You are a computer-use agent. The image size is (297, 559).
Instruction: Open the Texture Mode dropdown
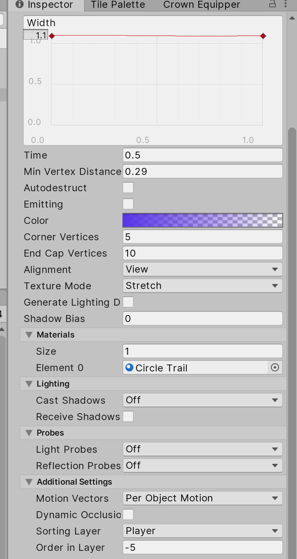pos(202,286)
